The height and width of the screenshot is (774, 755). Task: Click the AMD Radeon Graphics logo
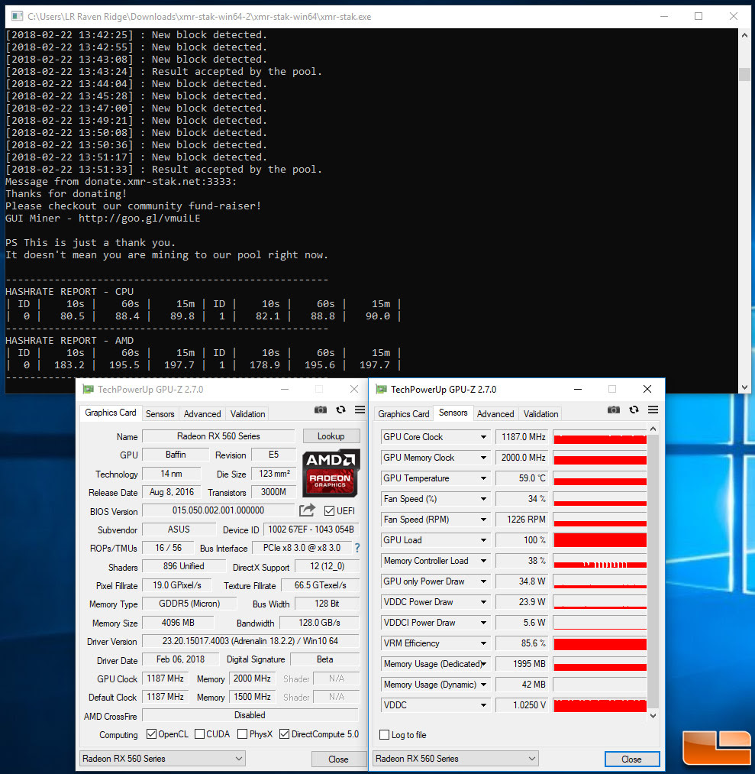[x=331, y=472]
